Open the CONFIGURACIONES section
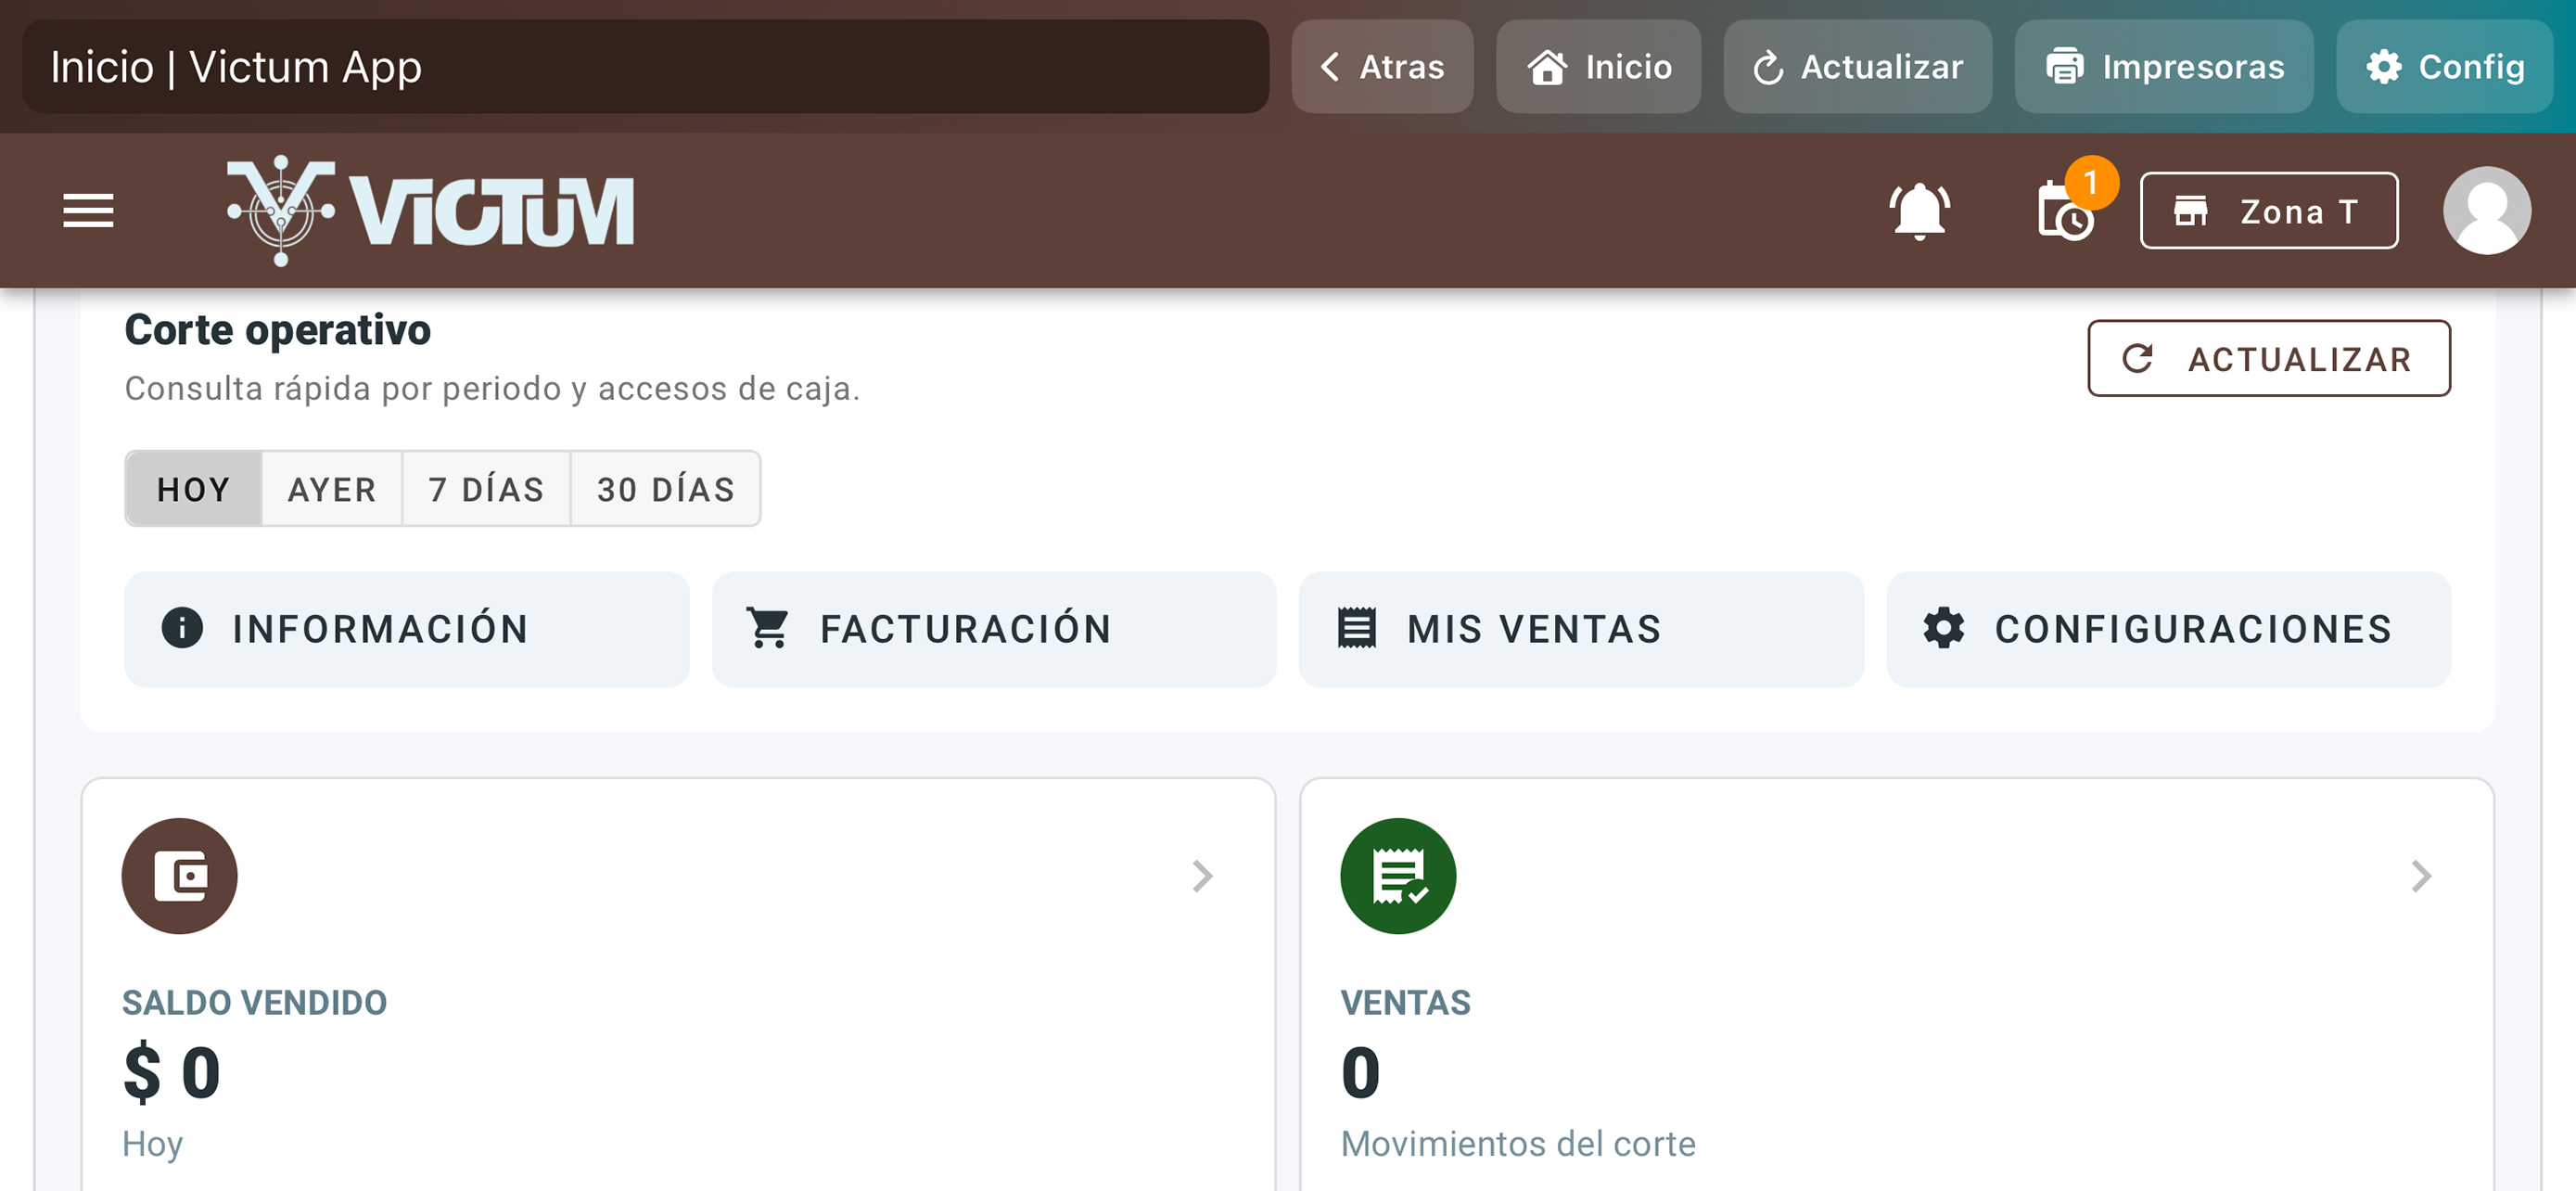Image resolution: width=2576 pixels, height=1191 pixels. 2168,629
